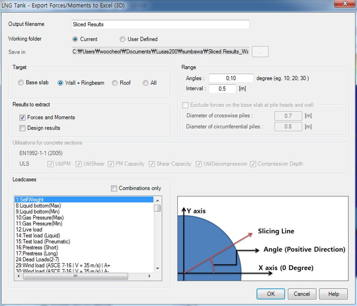Select Roof as target
This screenshot has height=306, width=357.
[x=115, y=83]
